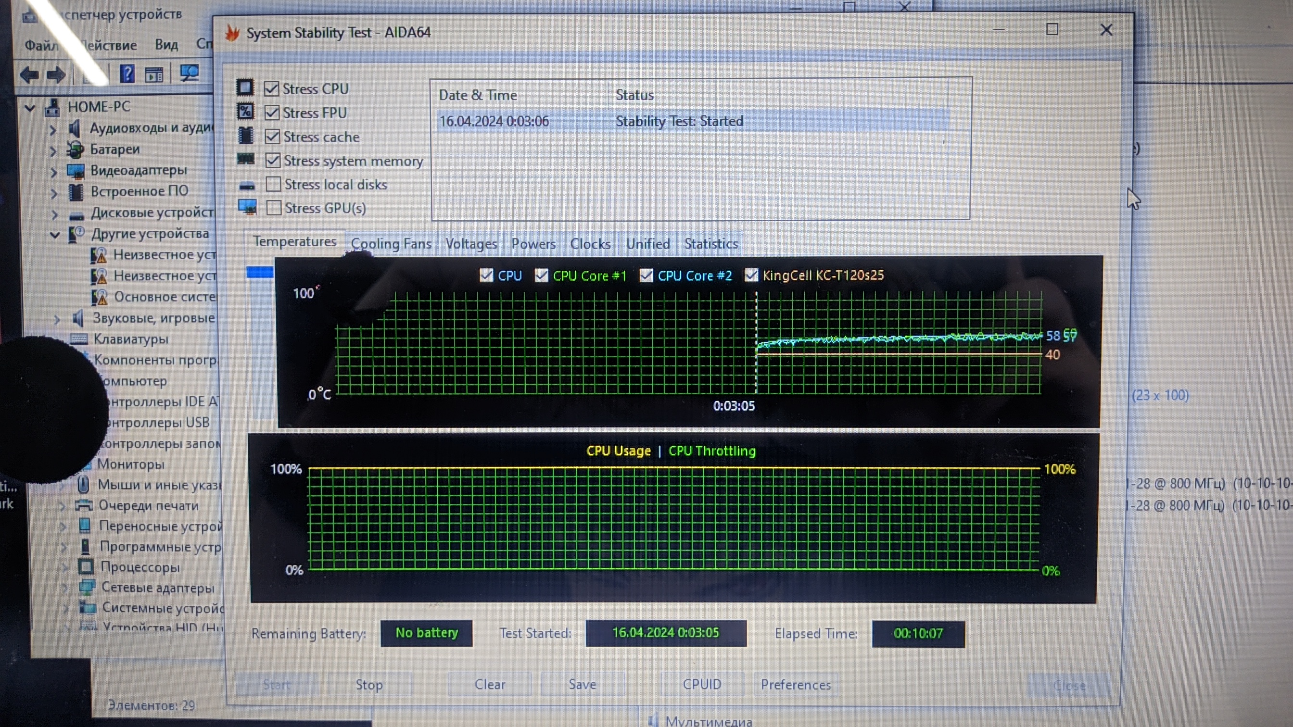Select the blue sensor page indicator bar
This screenshot has height=727, width=1293.
[259, 272]
